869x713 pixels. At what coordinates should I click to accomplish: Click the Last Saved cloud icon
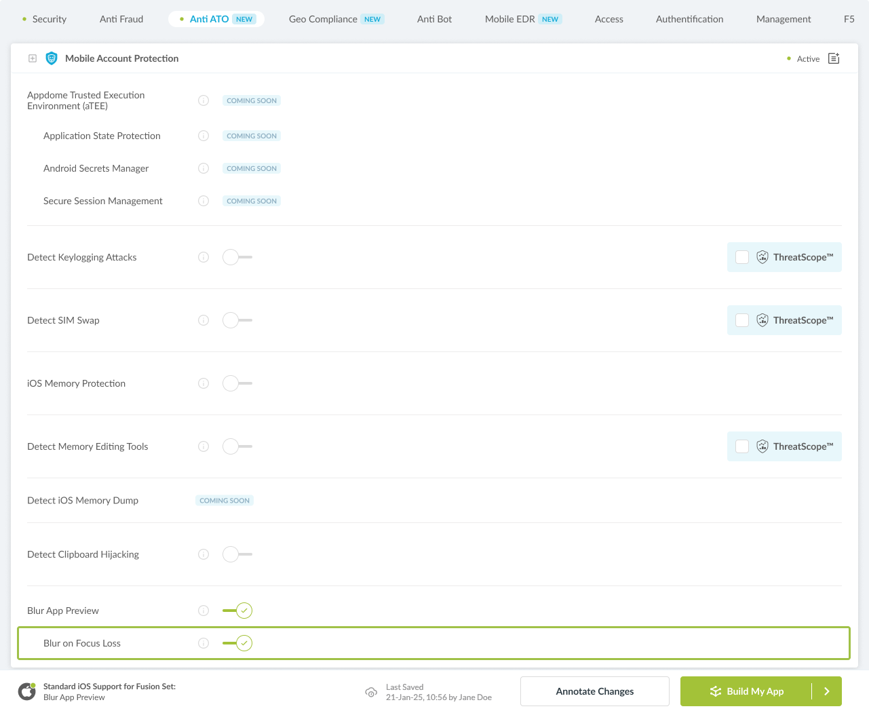point(371,692)
